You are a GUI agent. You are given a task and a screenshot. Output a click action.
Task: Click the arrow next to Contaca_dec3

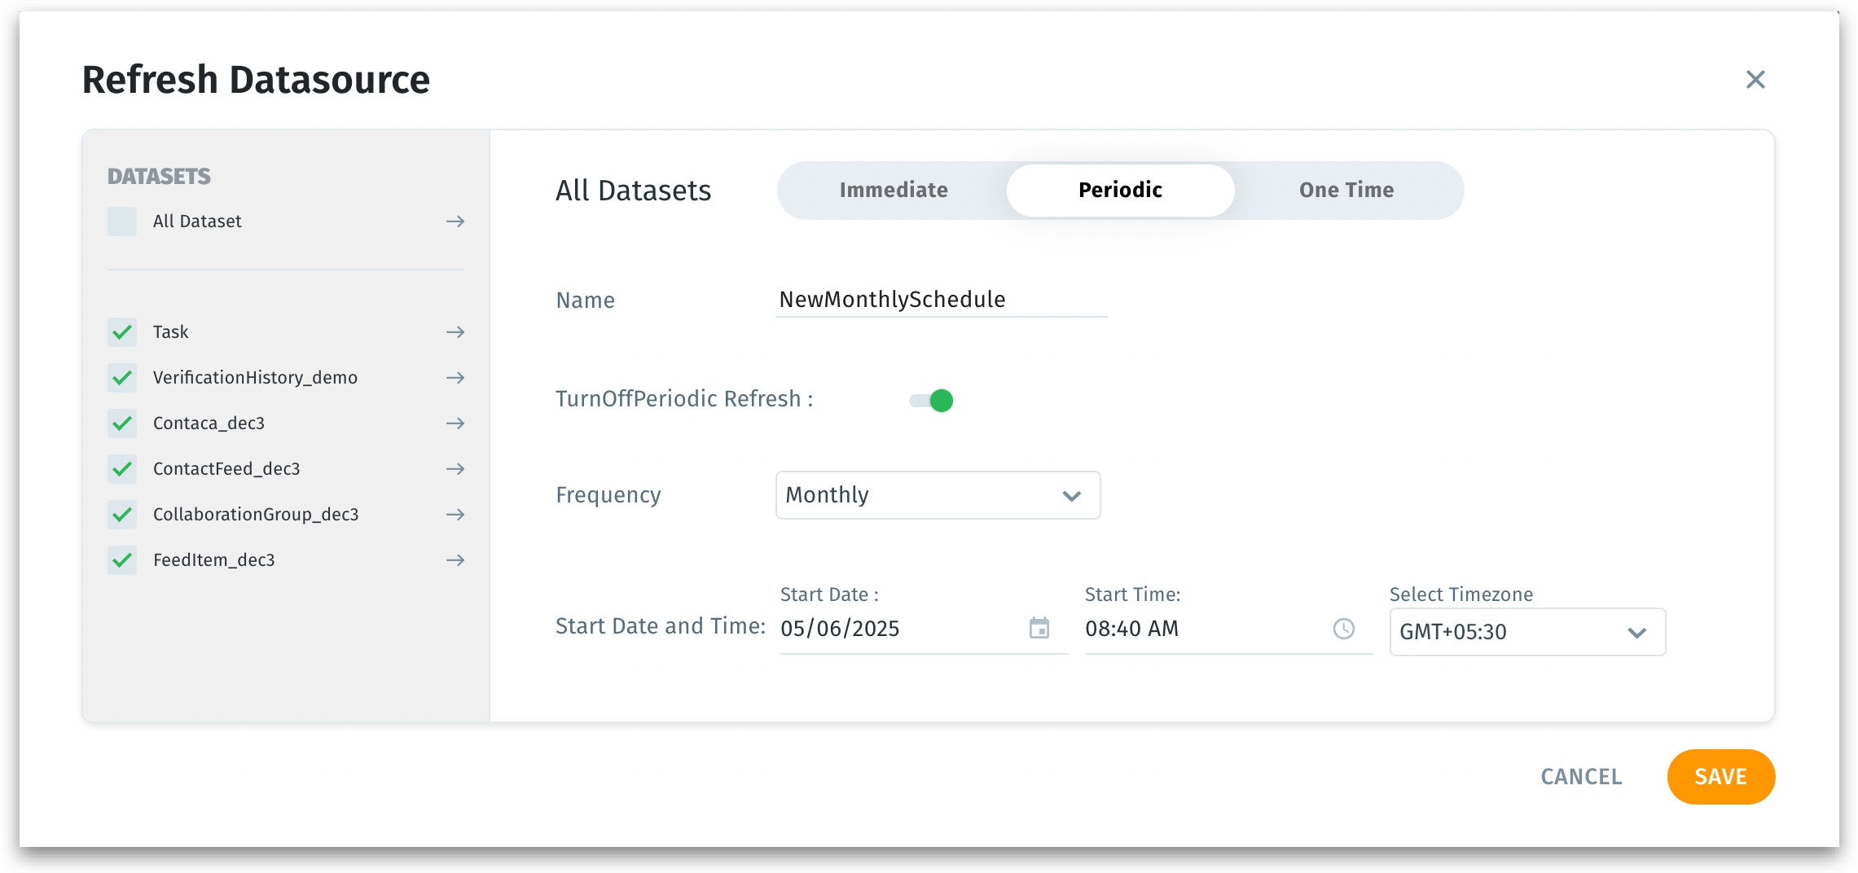click(455, 423)
